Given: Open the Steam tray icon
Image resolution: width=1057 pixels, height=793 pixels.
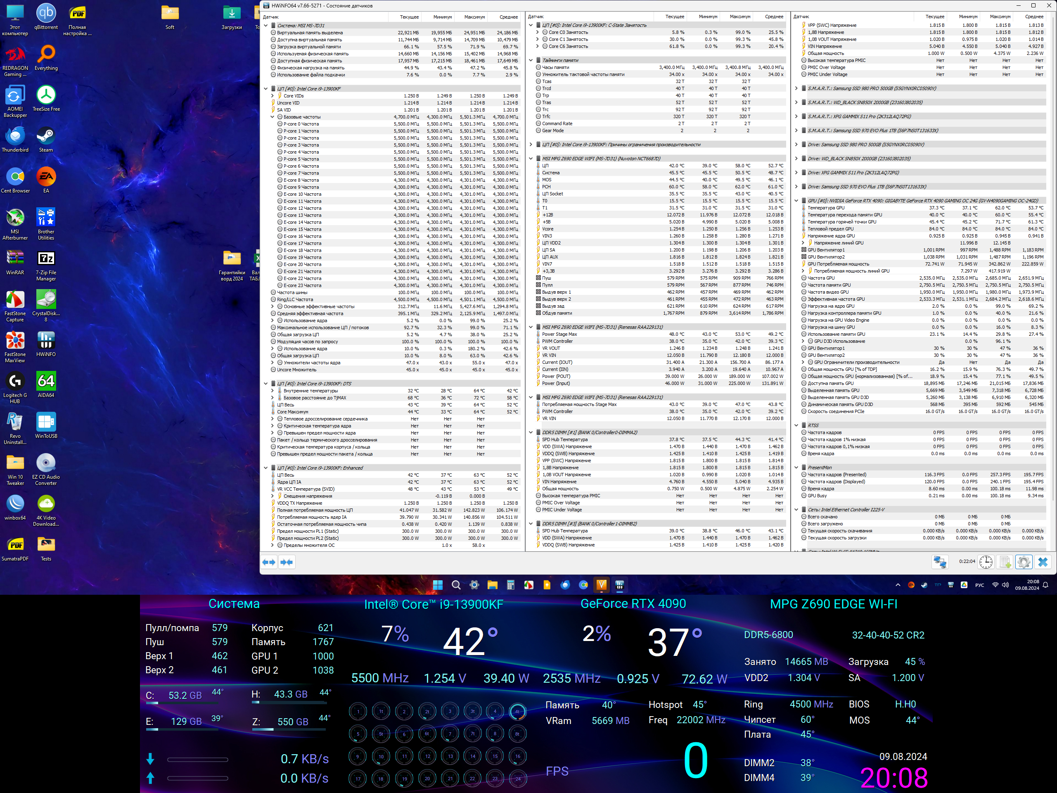Looking at the screenshot, I should click(x=924, y=585).
